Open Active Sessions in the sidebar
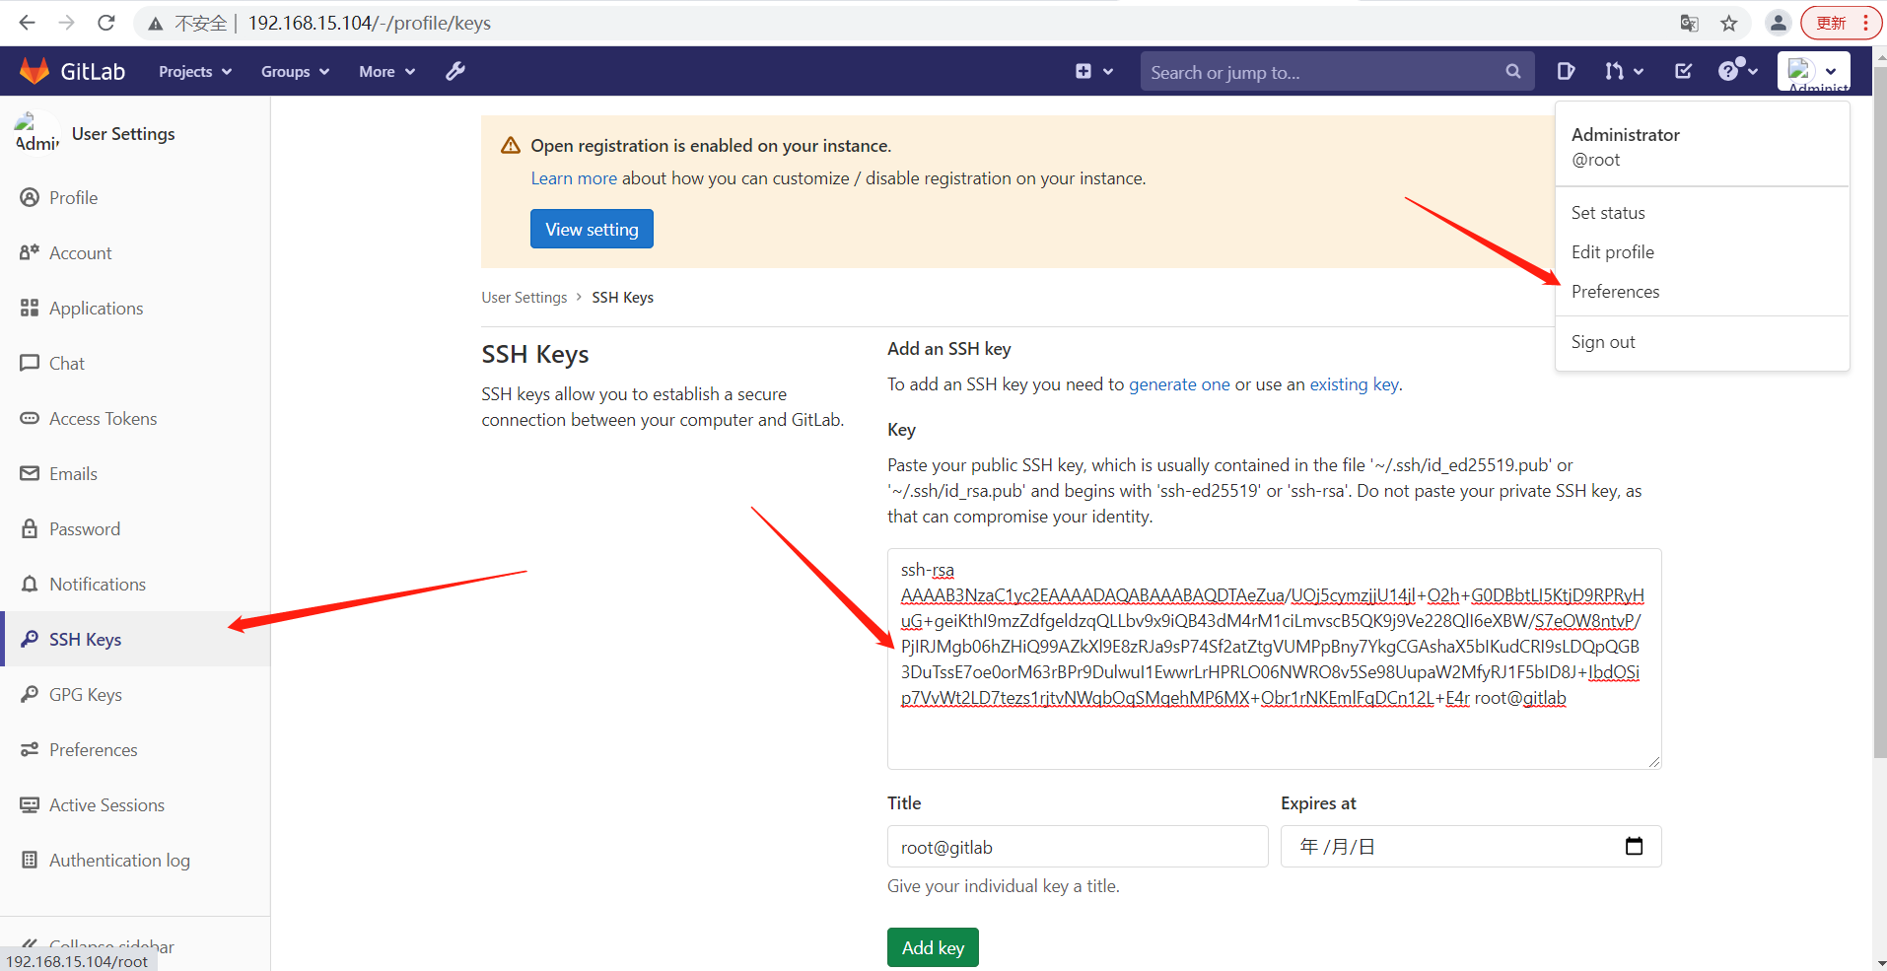 click(135, 804)
